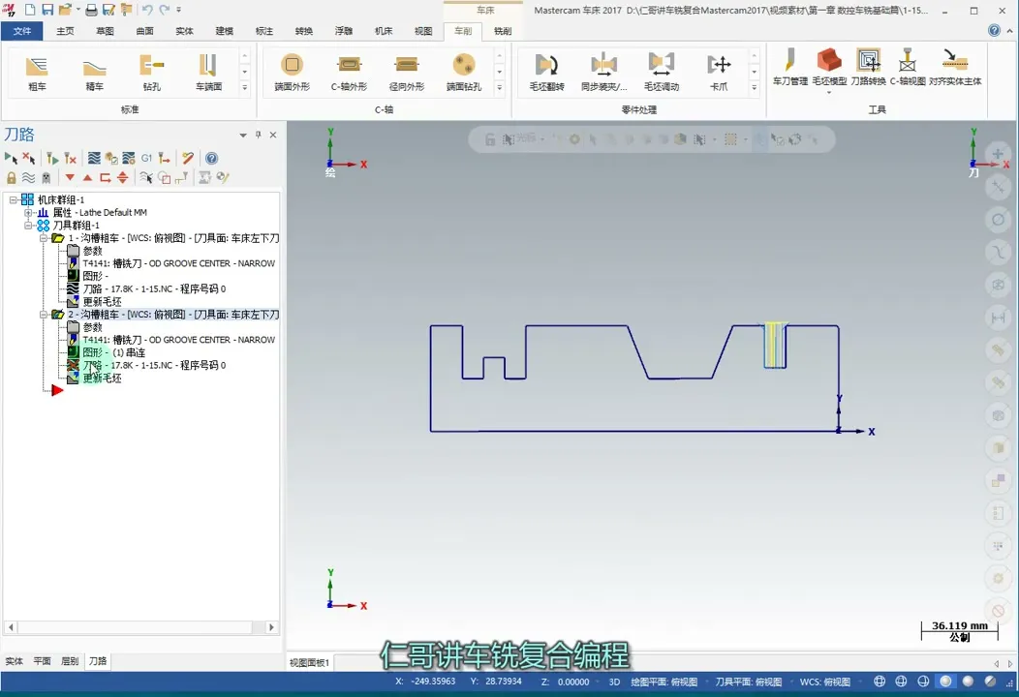Click the 毛坯模型 stock model icon
The height and width of the screenshot is (697, 1019).
[x=828, y=68]
